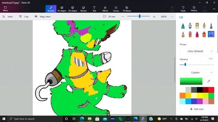Open Microsoft Store from the taskbar
The height and width of the screenshot is (122, 218).
coord(97,119)
